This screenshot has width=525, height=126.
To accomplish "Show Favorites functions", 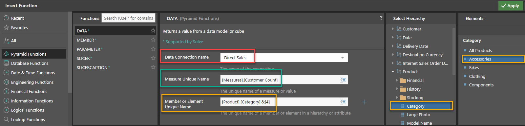I will [19, 27].
